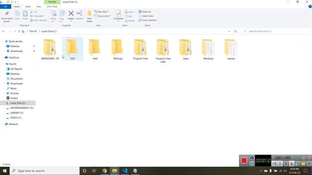Click Paste shortcut in Clipboard group

[x=39, y=20]
